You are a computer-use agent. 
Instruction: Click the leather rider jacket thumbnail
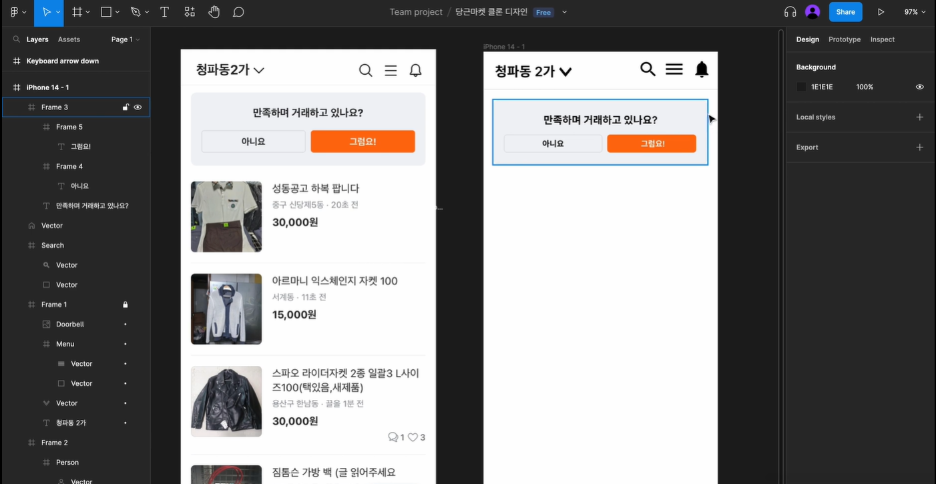226,401
